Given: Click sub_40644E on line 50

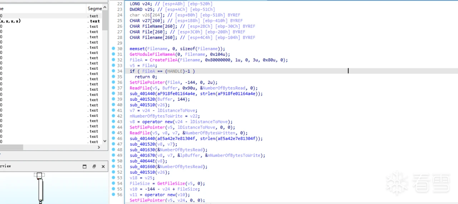Looking at the screenshot, I should click(142, 161).
